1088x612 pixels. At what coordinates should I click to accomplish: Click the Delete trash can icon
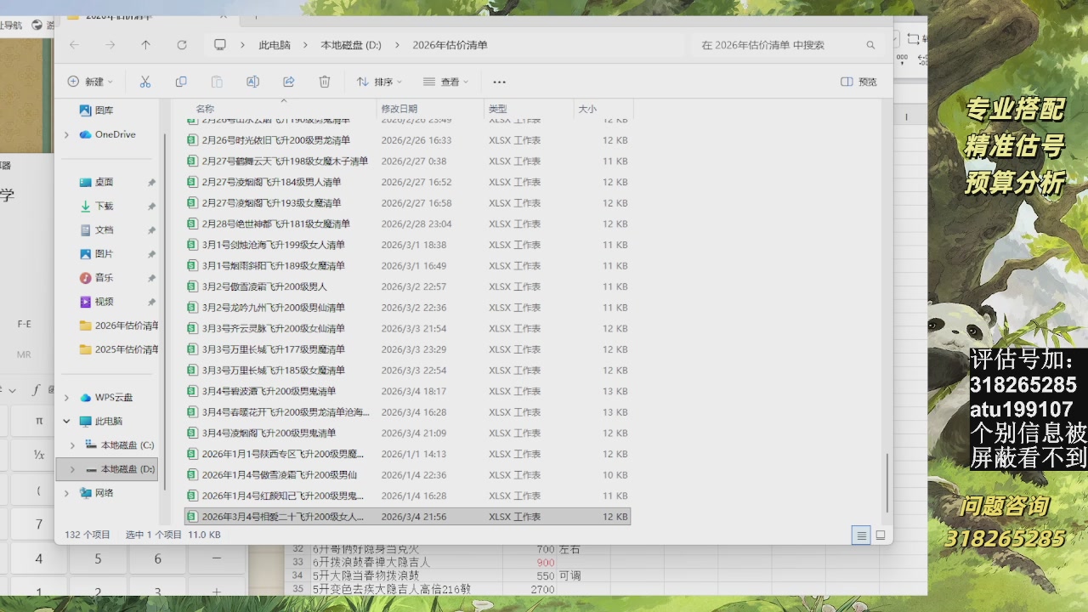[x=324, y=82]
